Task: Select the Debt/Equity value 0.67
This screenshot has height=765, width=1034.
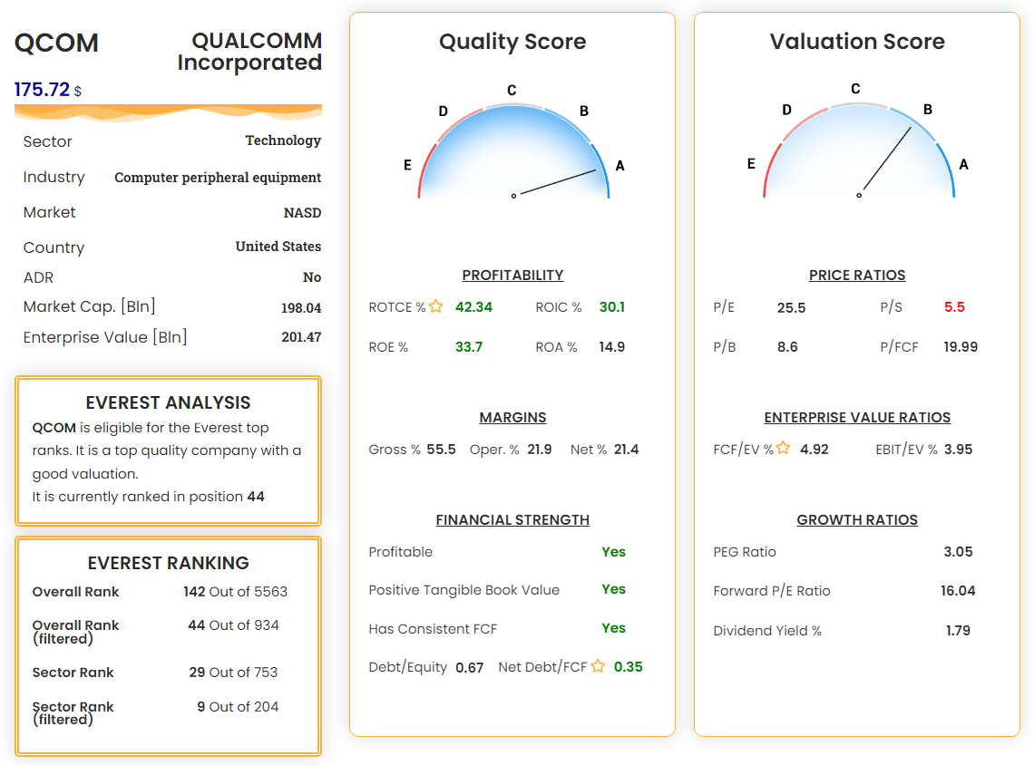Action: [x=470, y=667]
